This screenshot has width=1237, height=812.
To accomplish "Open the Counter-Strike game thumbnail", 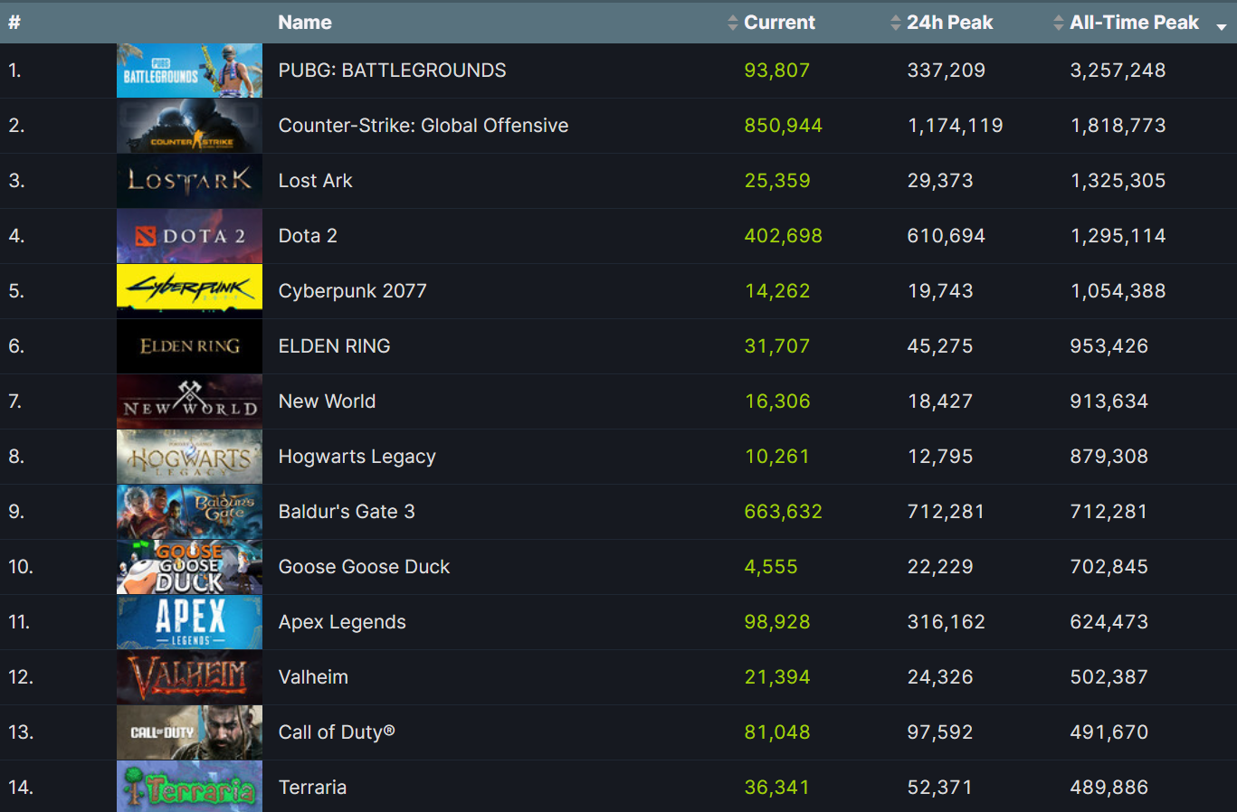I will pos(189,126).
